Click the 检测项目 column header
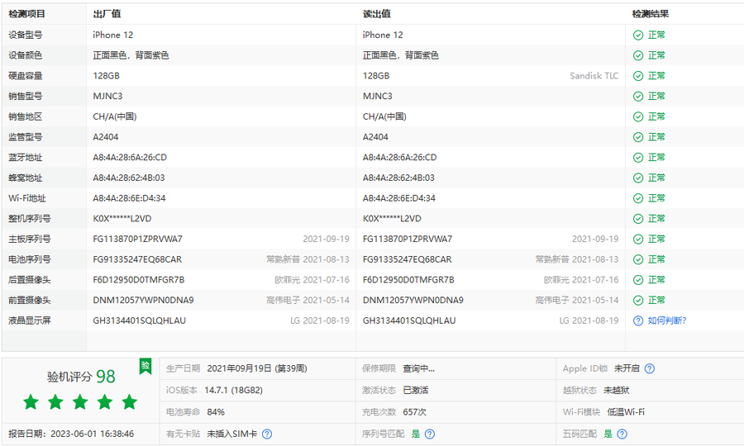This screenshot has width=744, height=446. [26, 14]
